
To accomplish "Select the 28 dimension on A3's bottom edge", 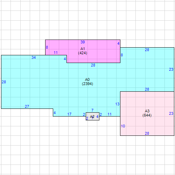I will click(x=147, y=133).
